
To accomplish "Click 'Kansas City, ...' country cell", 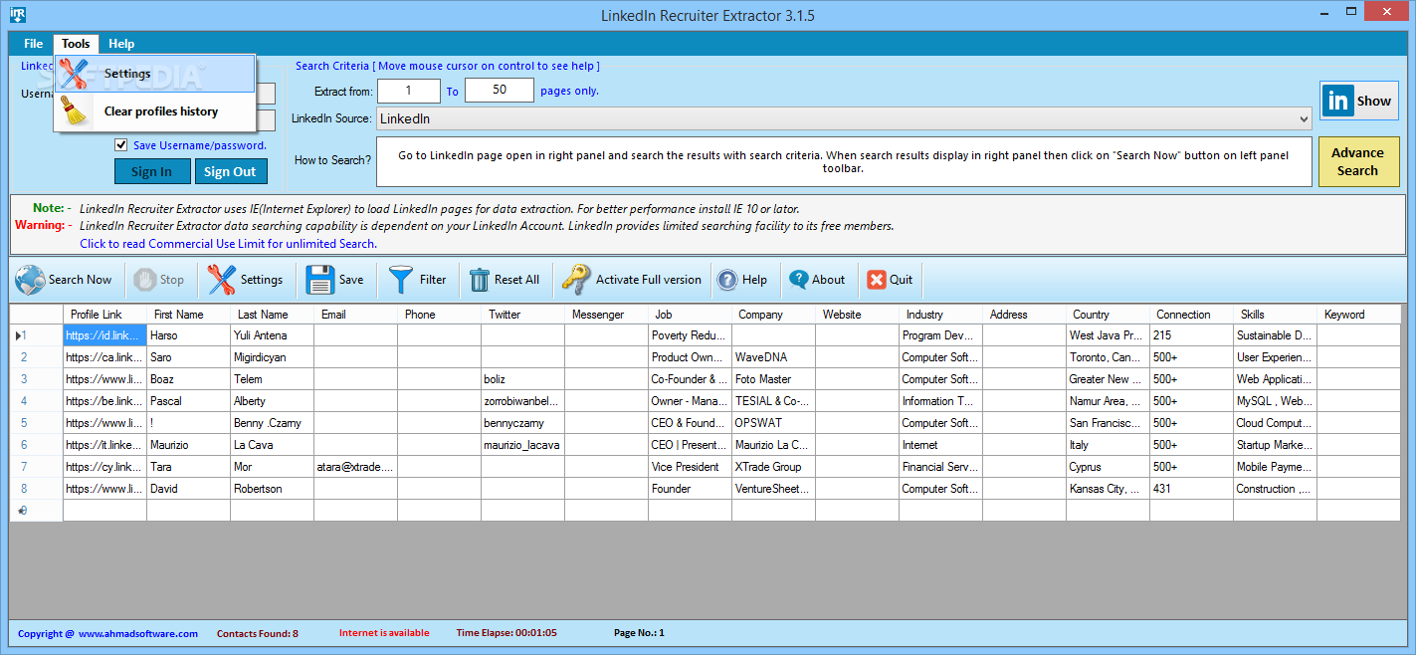I will [x=1109, y=489].
